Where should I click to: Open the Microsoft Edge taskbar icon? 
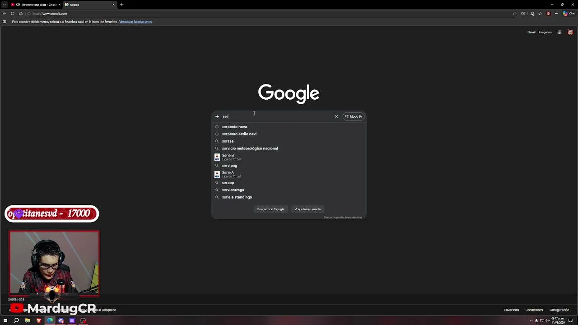(50, 320)
